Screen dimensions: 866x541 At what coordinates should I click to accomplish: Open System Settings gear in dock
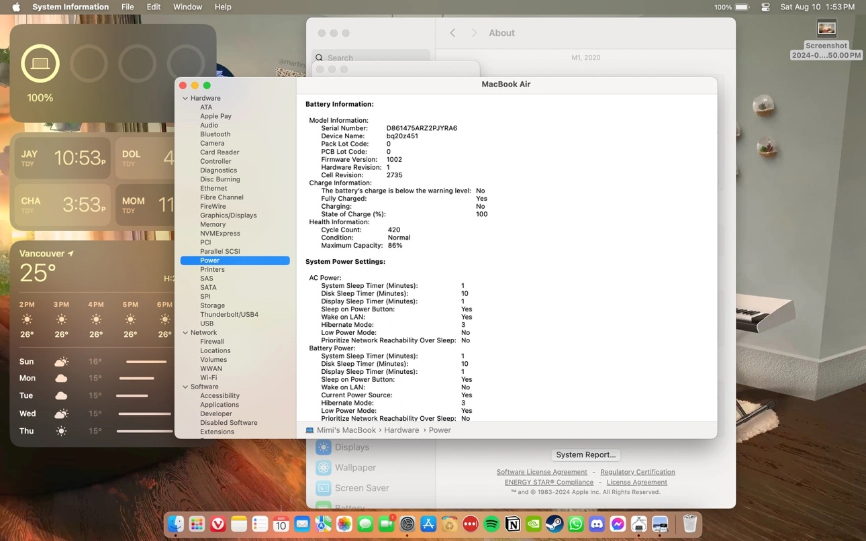coord(407,524)
